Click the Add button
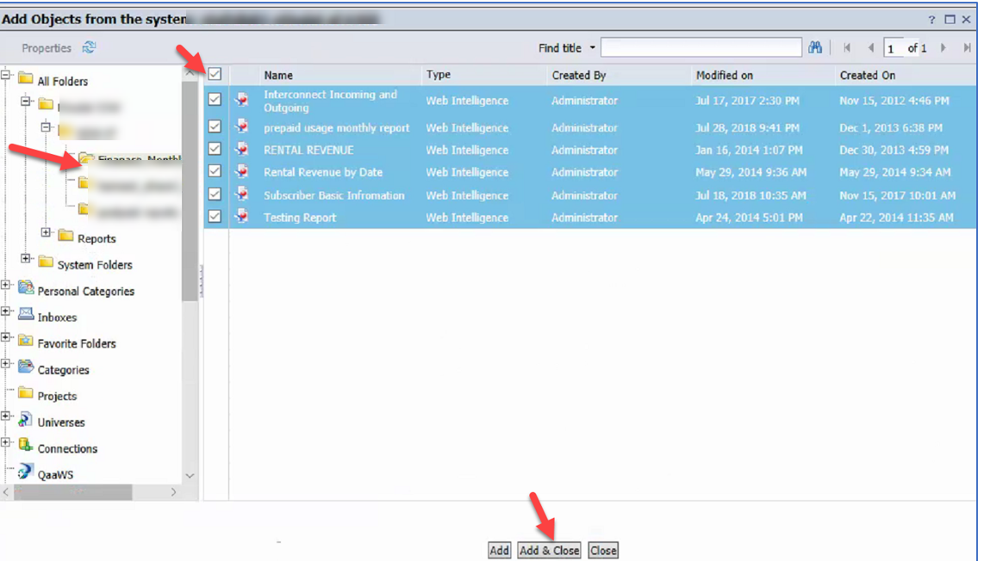Image resolution: width=984 pixels, height=561 pixels. pos(499,550)
